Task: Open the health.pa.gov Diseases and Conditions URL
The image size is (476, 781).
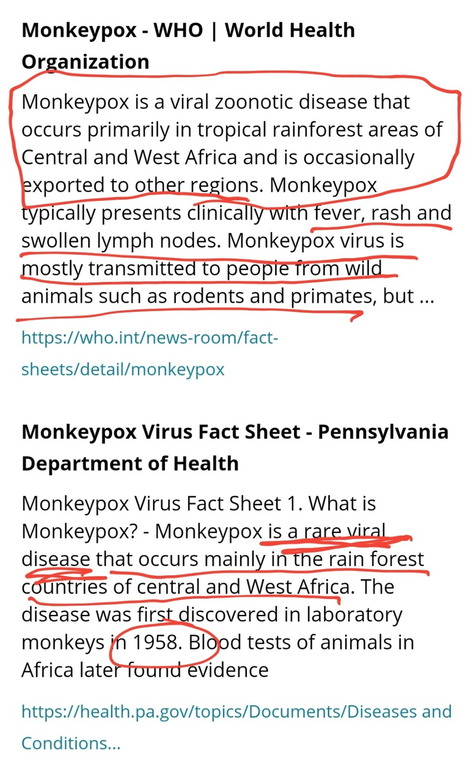Action: (x=236, y=727)
